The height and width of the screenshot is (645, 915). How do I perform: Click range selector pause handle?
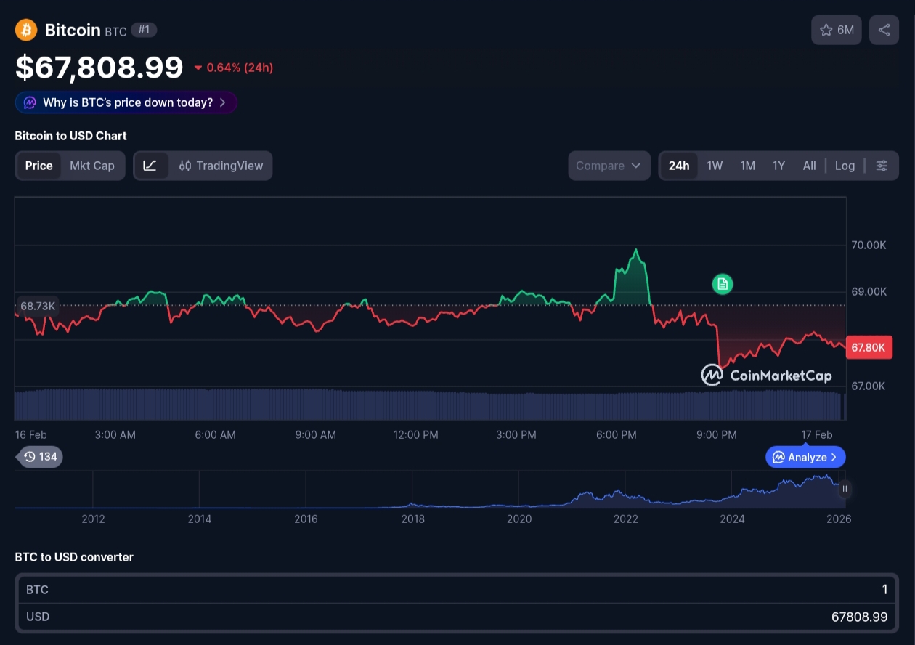(x=845, y=489)
